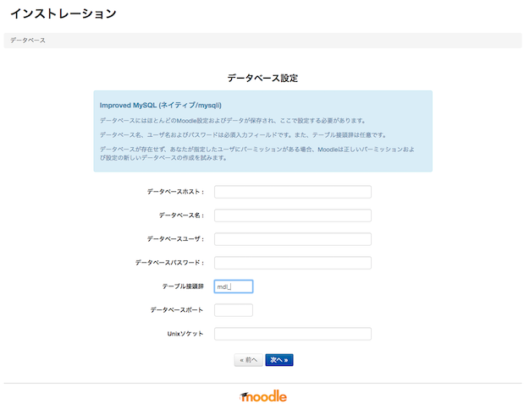Click the Unixソケット text field

pyautogui.click(x=292, y=334)
